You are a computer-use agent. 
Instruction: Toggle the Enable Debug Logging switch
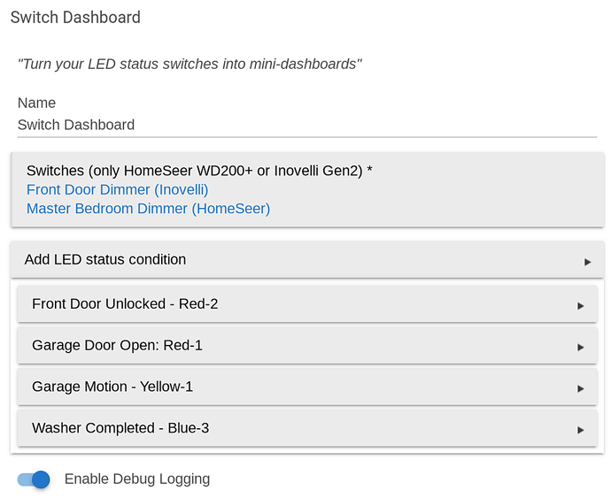tap(34, 479)
